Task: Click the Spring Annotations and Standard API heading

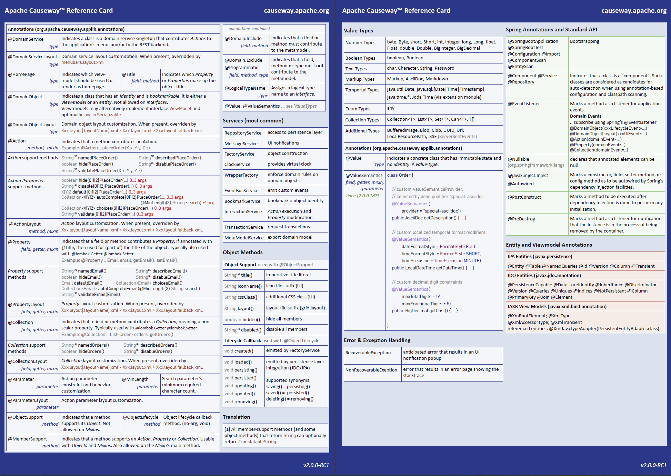Action: click(x=551, y=30)
